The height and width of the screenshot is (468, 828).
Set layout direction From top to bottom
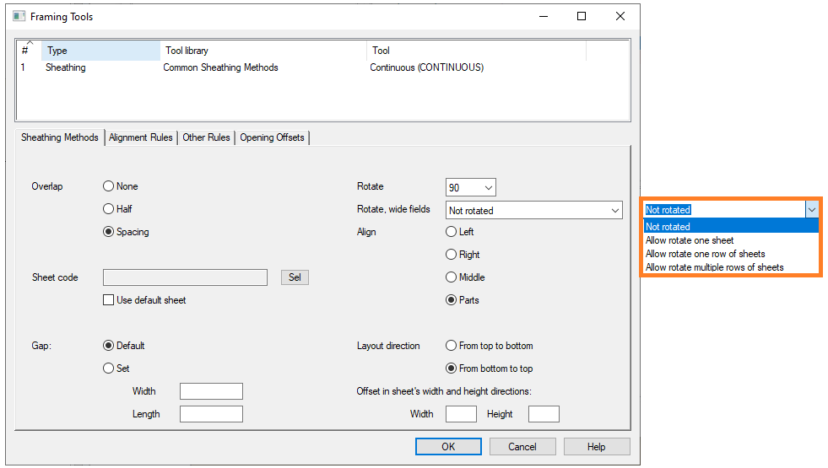pos(451,346)
